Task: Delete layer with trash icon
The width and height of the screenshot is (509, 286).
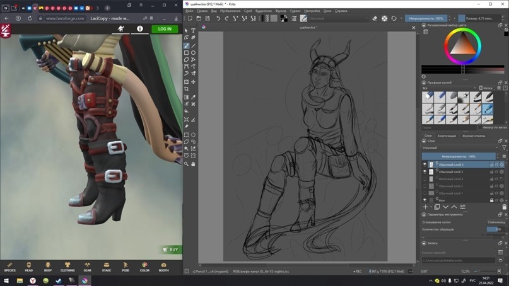Action: [x=504, y=207]
